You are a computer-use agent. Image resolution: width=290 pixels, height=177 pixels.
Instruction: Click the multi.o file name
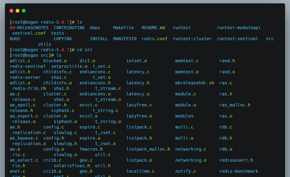point(184,138)
